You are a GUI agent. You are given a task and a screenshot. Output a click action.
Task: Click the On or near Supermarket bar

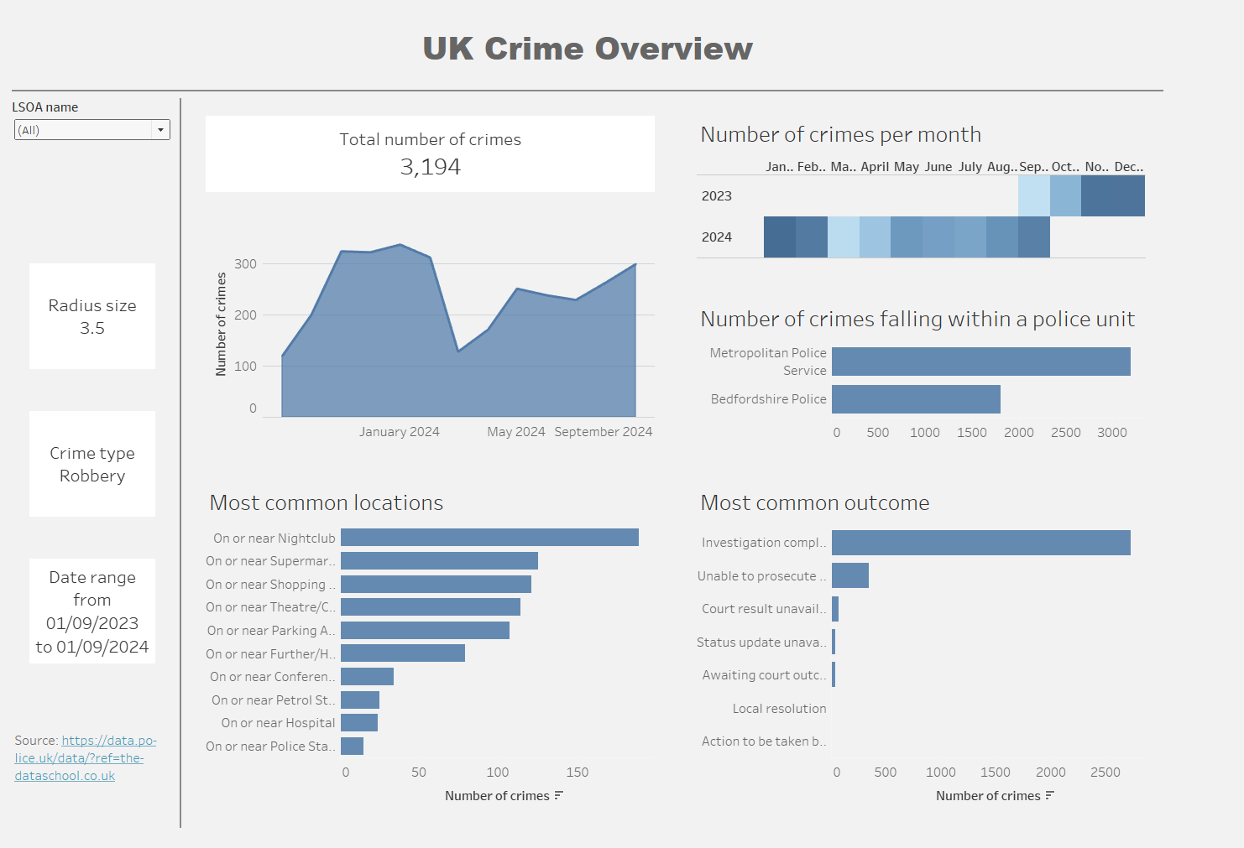click(x=439, y=561)
